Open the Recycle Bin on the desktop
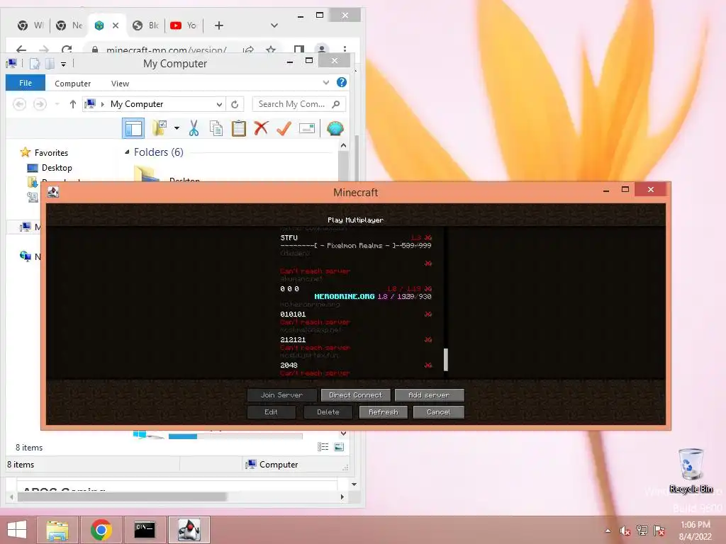 click(691, 471)
